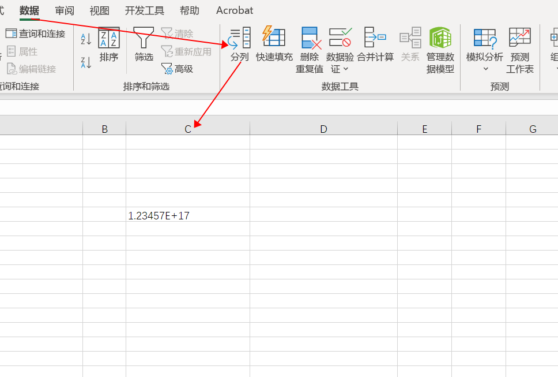
Task: Open Advanced filter (高级)
Action: (x=177, y=69)
